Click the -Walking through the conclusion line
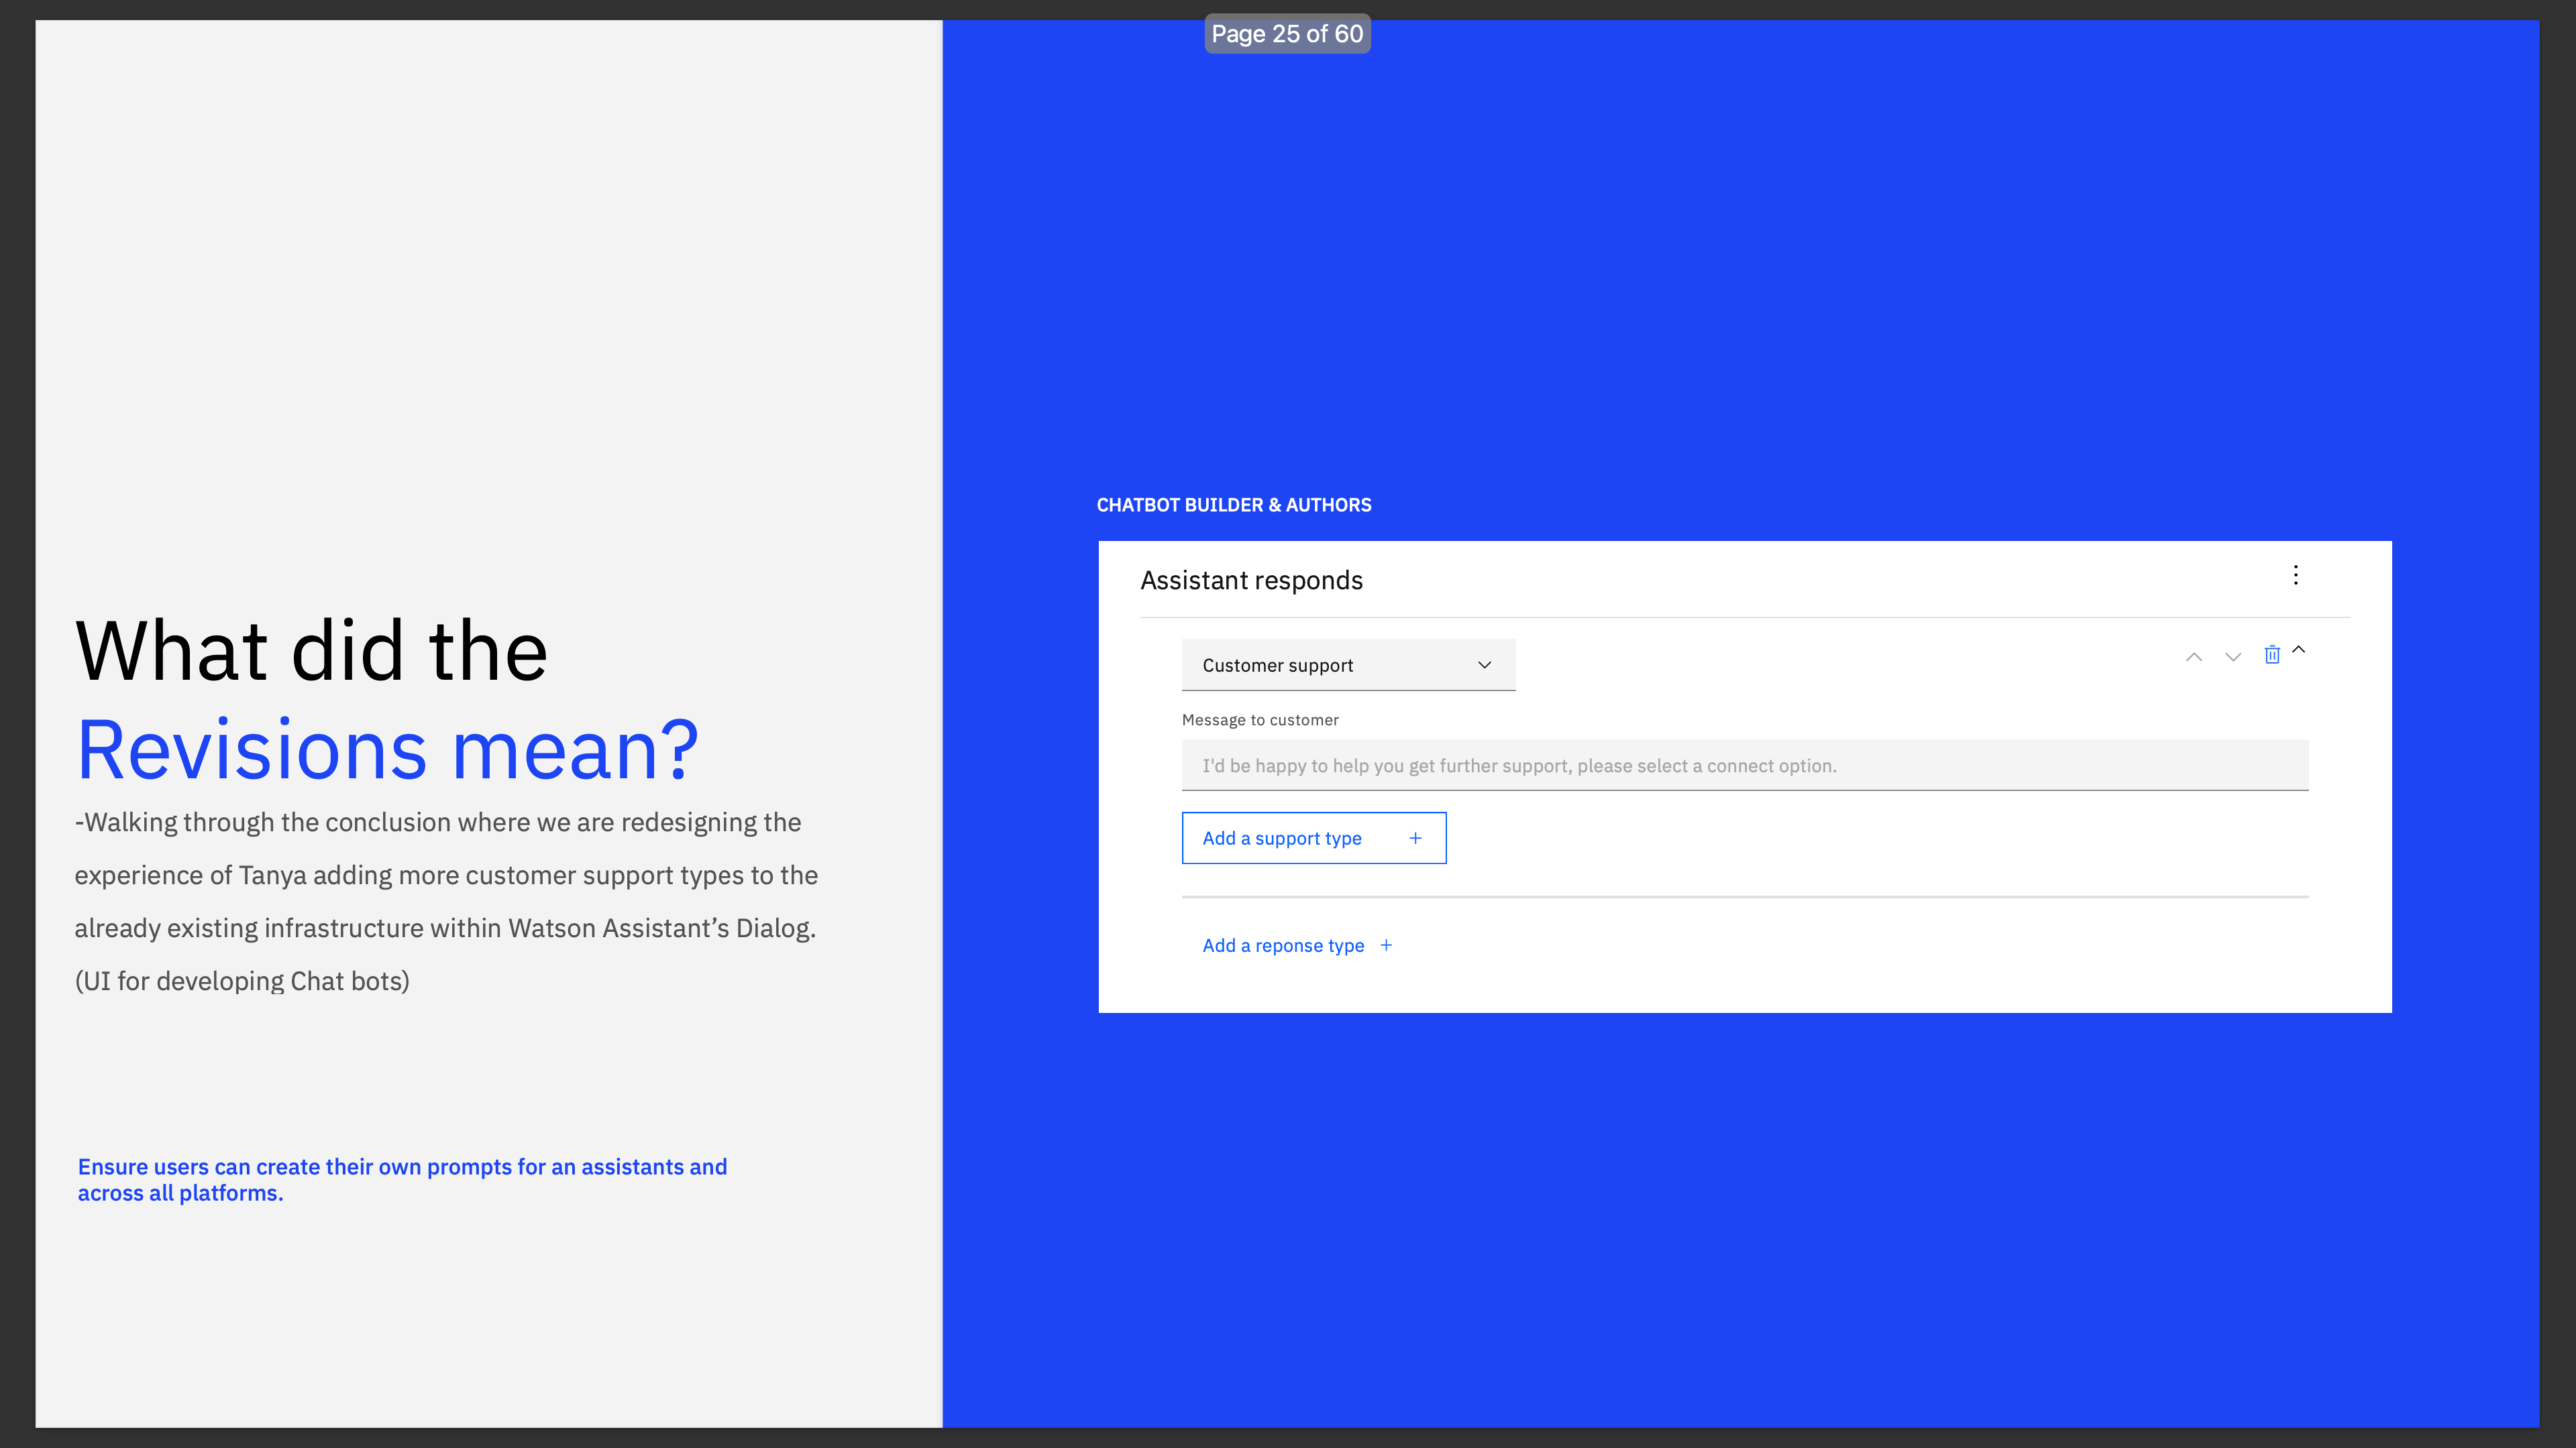The height and width of the screenshot is (1448, 2576). pos(438,823)
